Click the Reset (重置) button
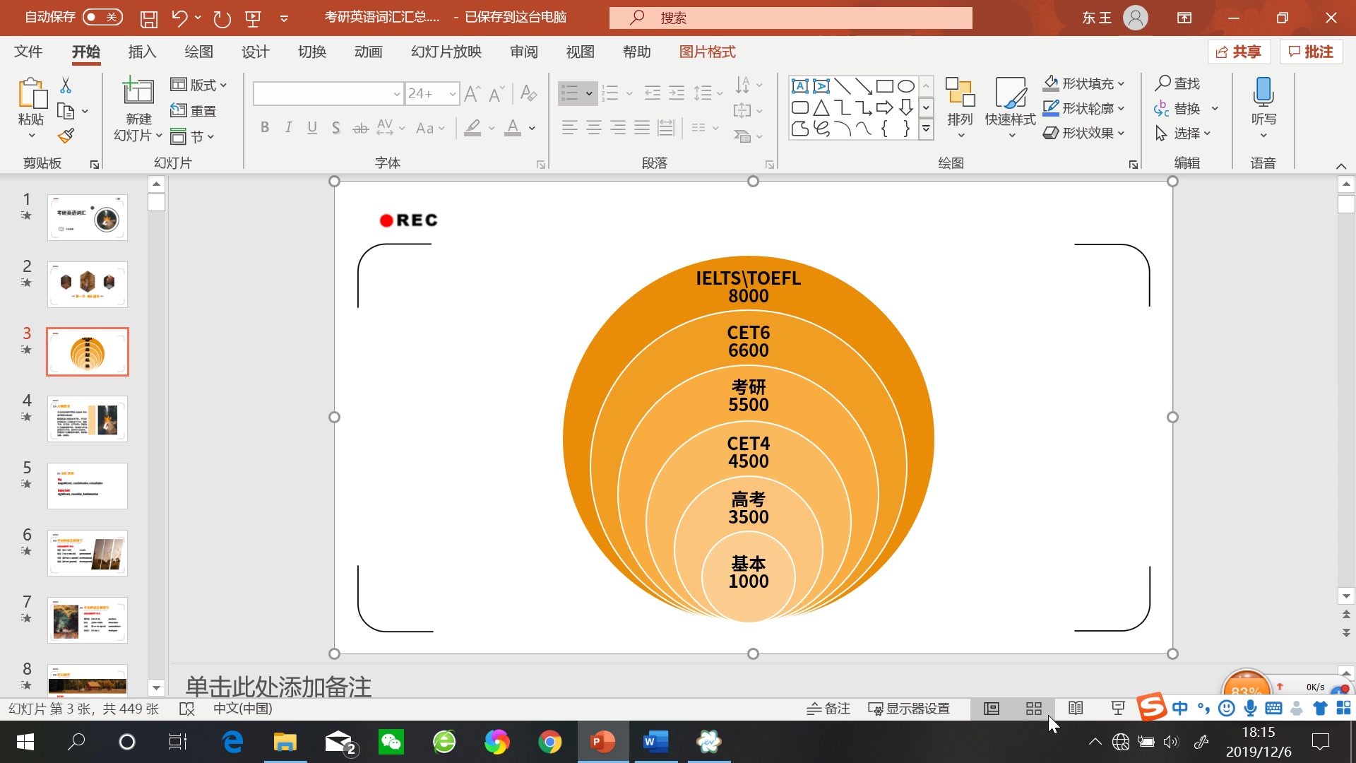Screen dimensions: 1356x763 coord(194,110)
